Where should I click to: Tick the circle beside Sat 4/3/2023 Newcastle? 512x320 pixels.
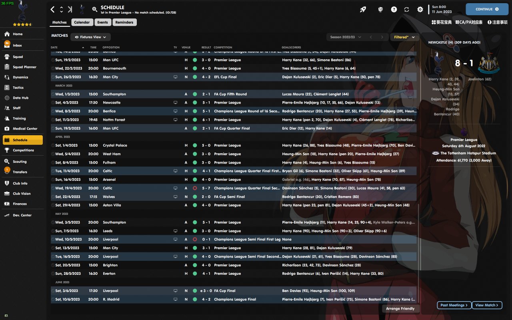[53, 103]
